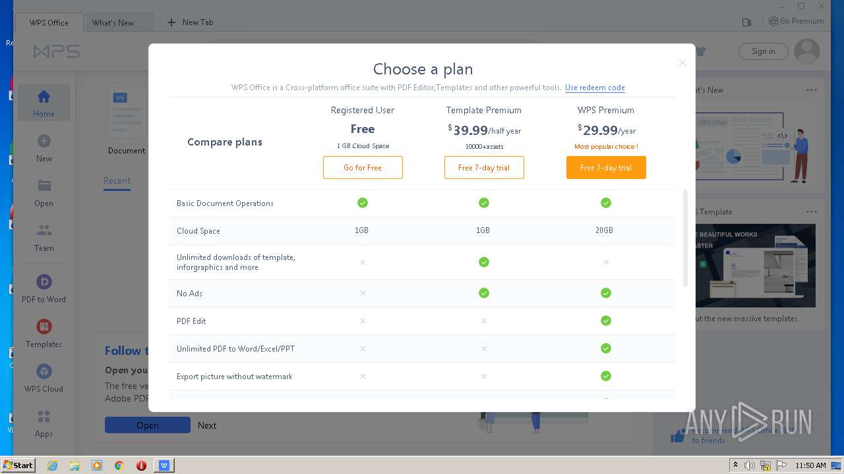Open a New Tab
The width and height of the screenshot is (844, 474).
coord(190,22)
